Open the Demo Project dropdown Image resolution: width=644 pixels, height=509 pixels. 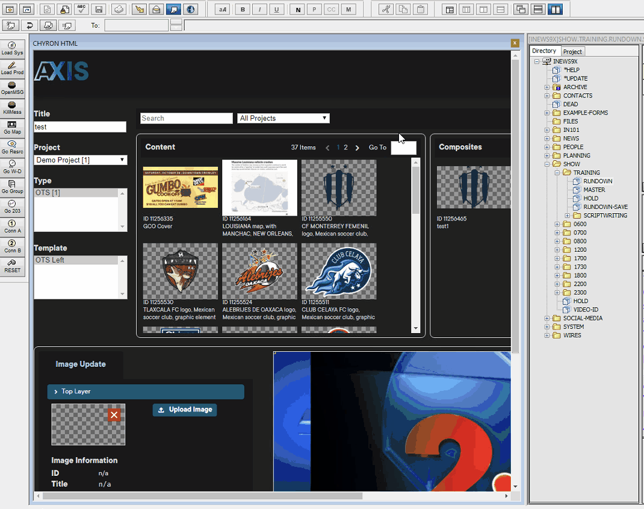coord(80,160)
